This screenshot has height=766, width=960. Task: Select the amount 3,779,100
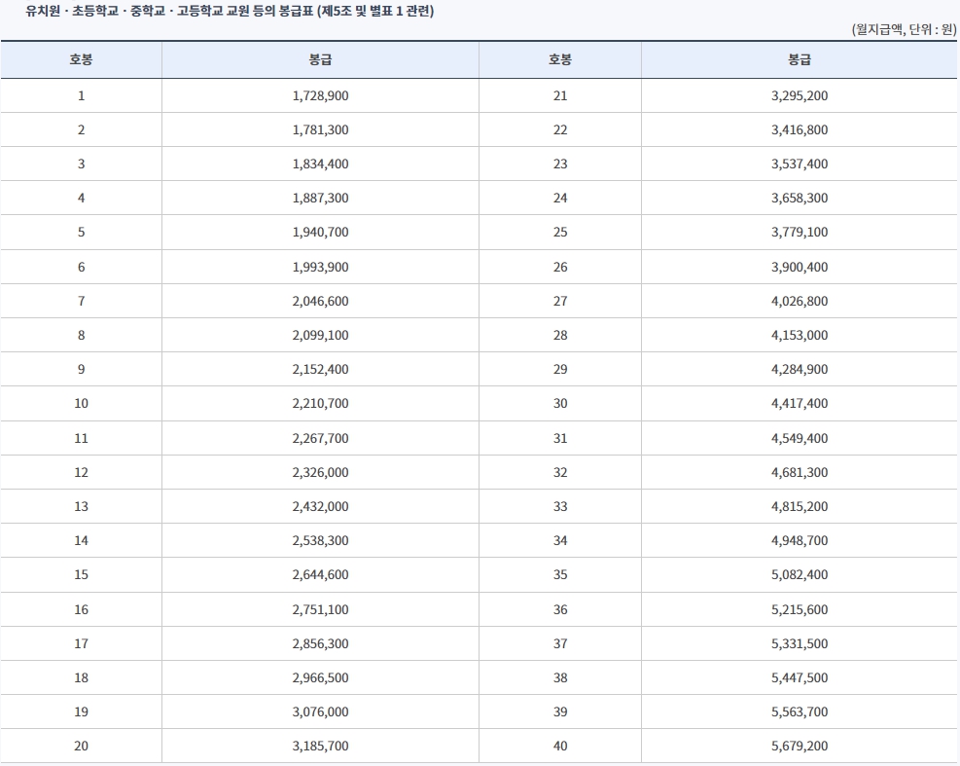(x=800, y=232)
